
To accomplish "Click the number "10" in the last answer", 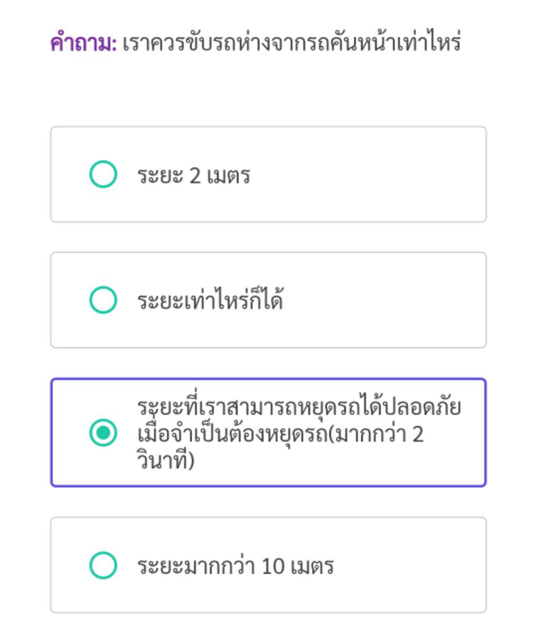I will pyautogui.click(x=273, y=566).
